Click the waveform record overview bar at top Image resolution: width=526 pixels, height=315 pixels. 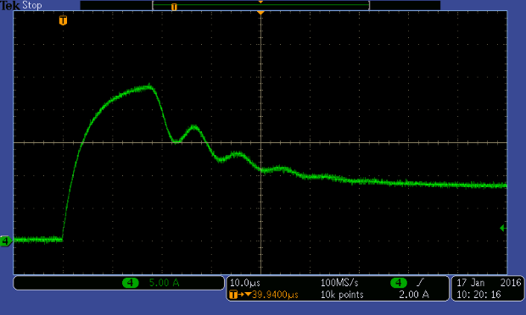click(x=260, y=5)
